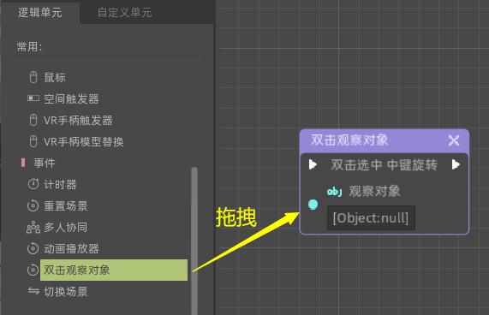The image size is (489, 315).
Task: Click the 重置场景 reset icon
Action: click(x=33, y=205)
